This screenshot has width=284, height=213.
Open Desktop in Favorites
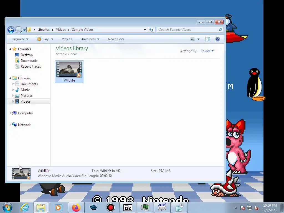[27, 55]
